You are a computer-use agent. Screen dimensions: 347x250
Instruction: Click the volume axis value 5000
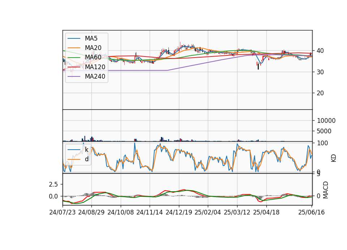tap(324, 131)
